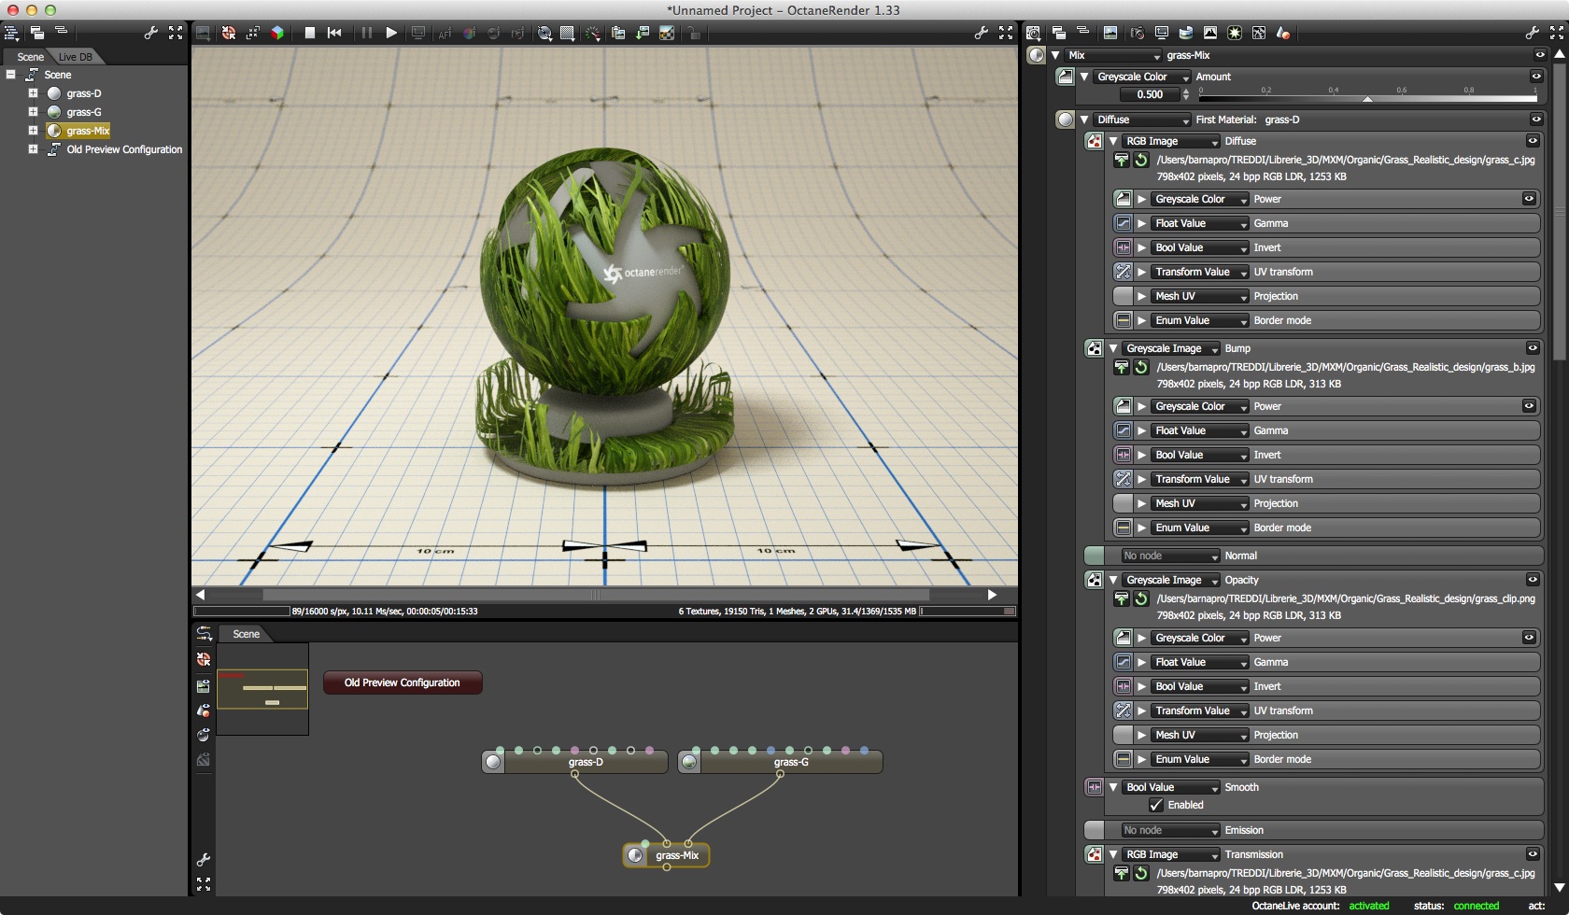Switch to the Live DB tab
The width and height of the screenshot is (1569, 915).
click(76, 57)
